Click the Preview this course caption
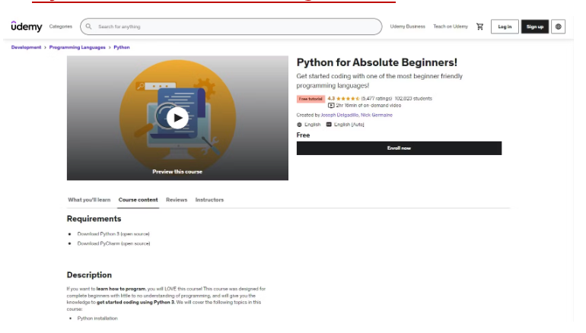 pyautogui.click(x=177, y=172)
